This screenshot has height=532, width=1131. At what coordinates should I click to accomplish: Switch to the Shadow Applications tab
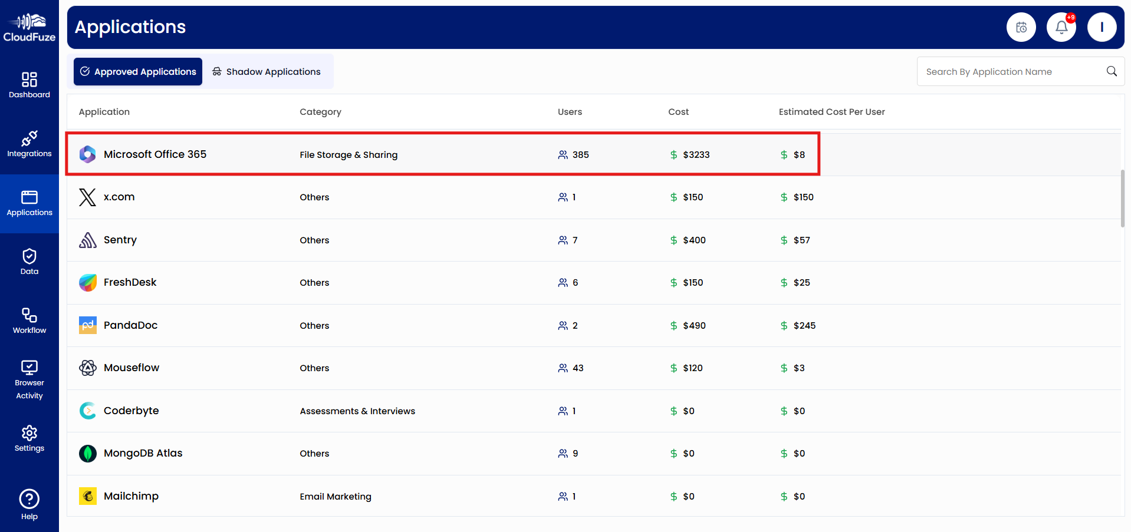pos(267,71)
